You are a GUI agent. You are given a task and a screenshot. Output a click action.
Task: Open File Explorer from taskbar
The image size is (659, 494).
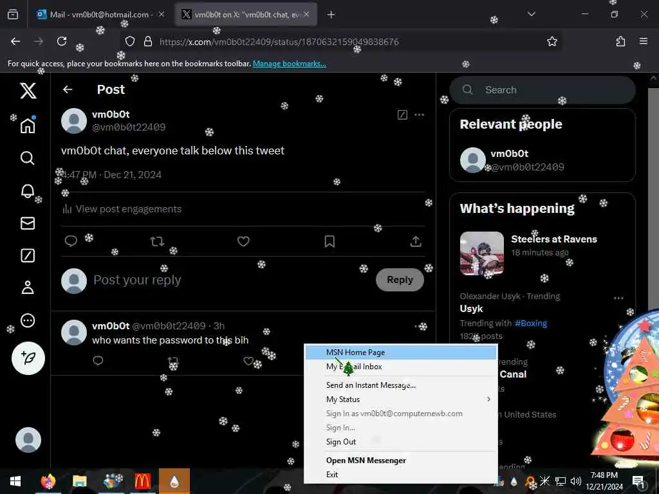pyautogui.click(x=79, y=481)
